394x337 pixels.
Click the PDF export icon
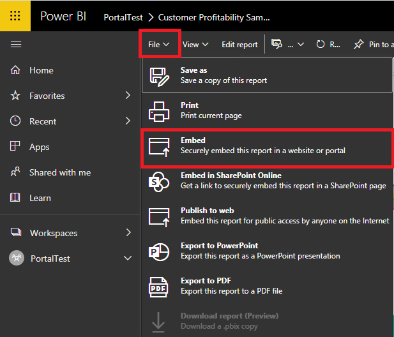pos(158,287)
